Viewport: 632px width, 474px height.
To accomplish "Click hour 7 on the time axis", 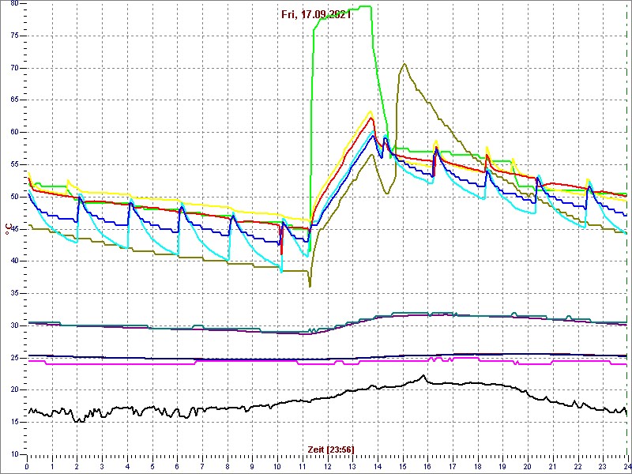I will click(202, 466).
